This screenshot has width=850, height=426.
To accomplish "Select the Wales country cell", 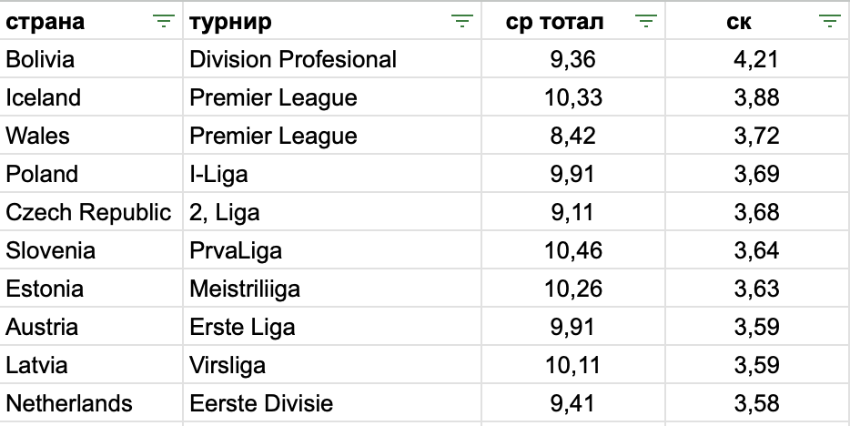I will coord(92,136).
